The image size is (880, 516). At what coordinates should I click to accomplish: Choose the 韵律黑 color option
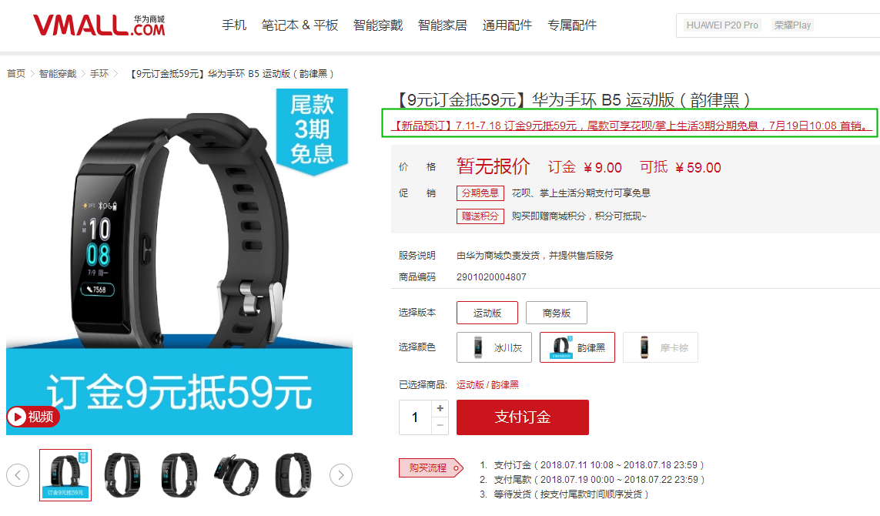(577, 347)
